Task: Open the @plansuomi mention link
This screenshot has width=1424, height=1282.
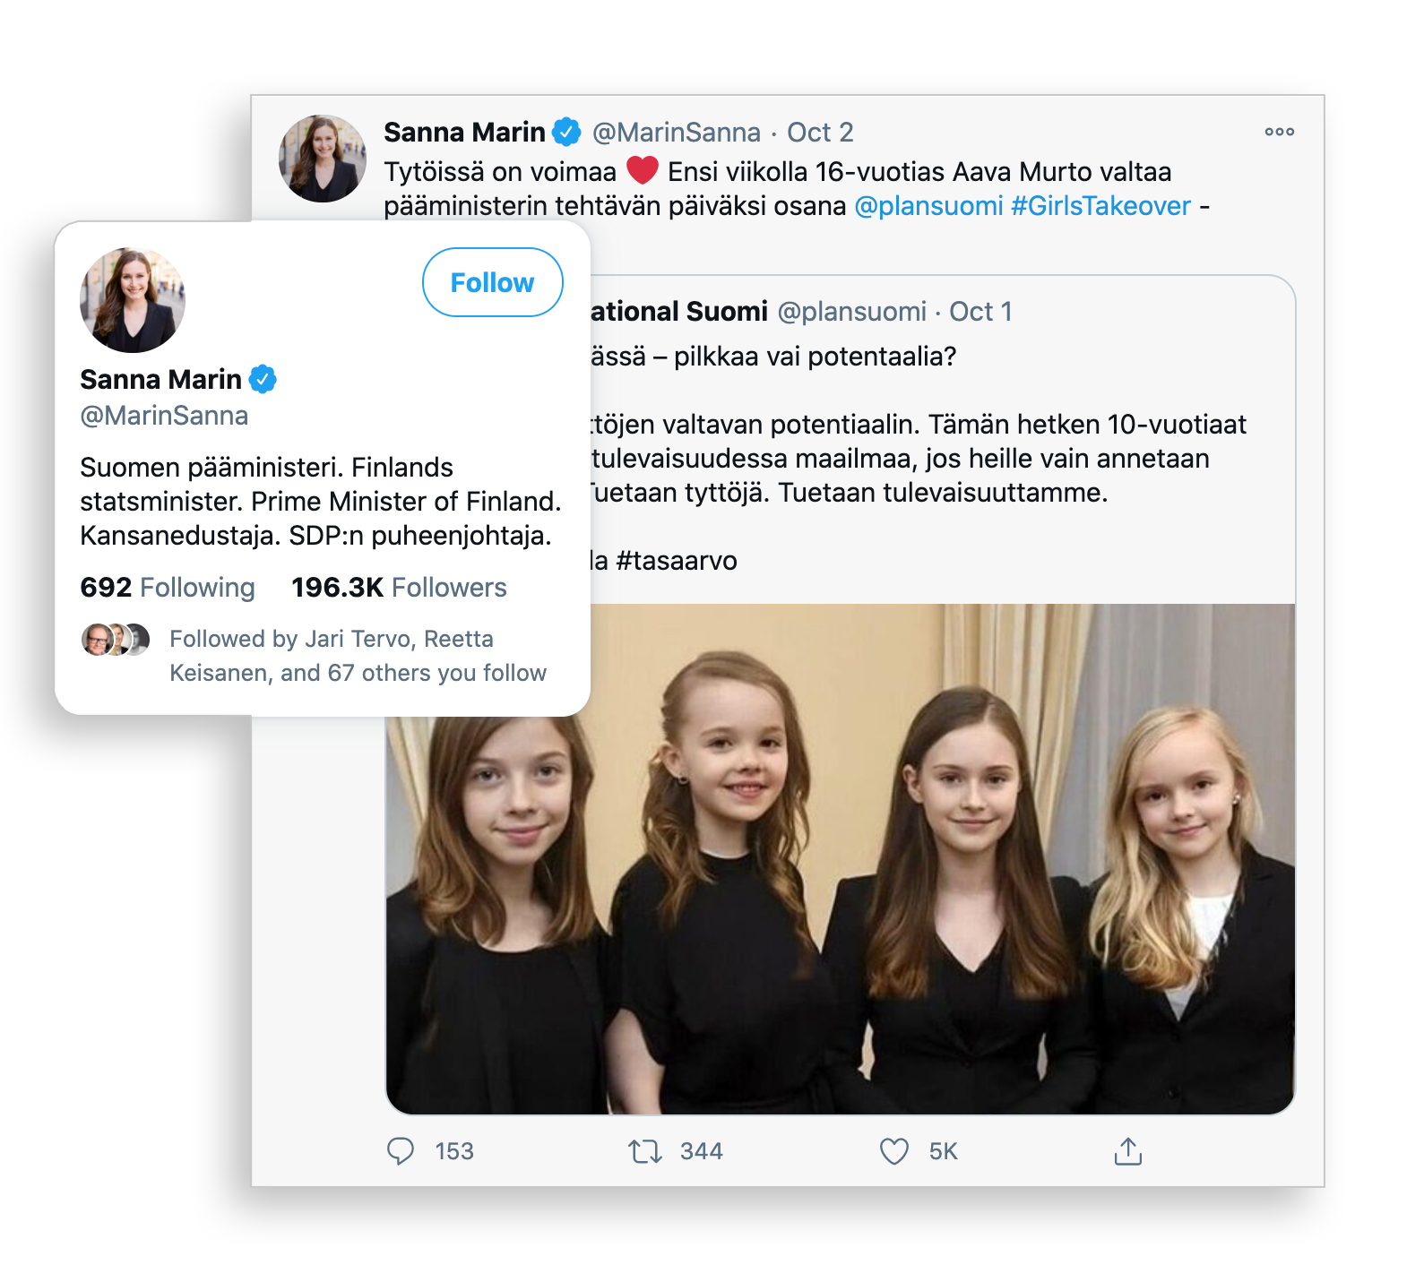Action: [x=928, y=206]
